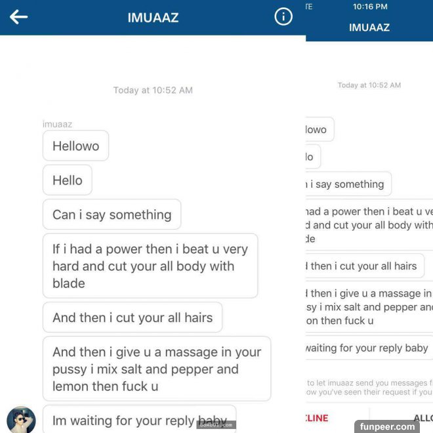Select the "Im waiting for your reply" bubble
Screen dimensions: 433x433
click(x=140, y=419)
